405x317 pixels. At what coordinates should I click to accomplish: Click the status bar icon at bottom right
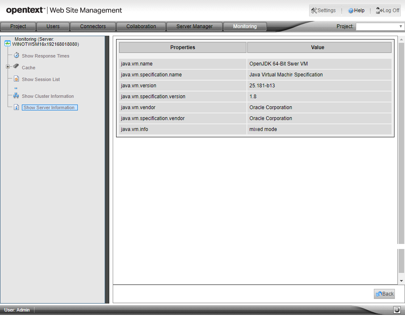pos(397,310)
